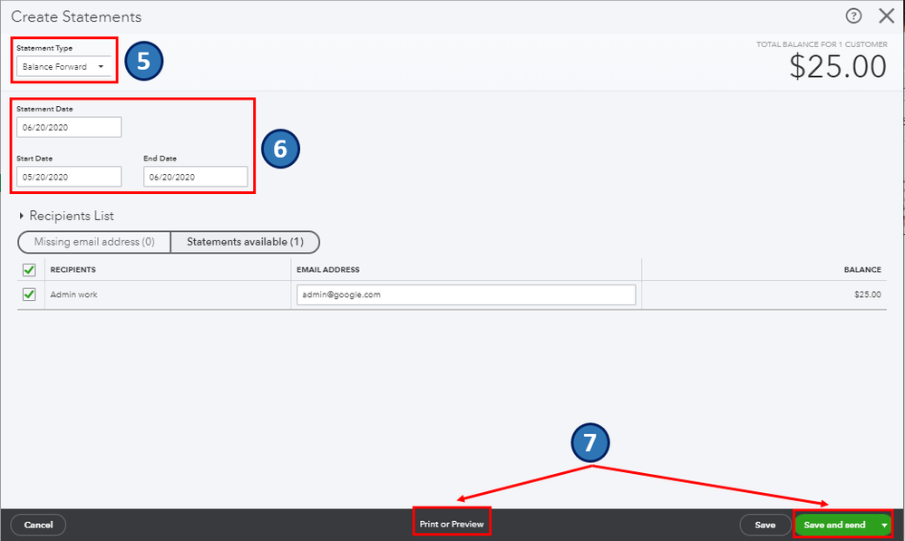Open the Save and send dropdown arrow
The height and width of the screenshot is (541, 905).
pos(884,525)
